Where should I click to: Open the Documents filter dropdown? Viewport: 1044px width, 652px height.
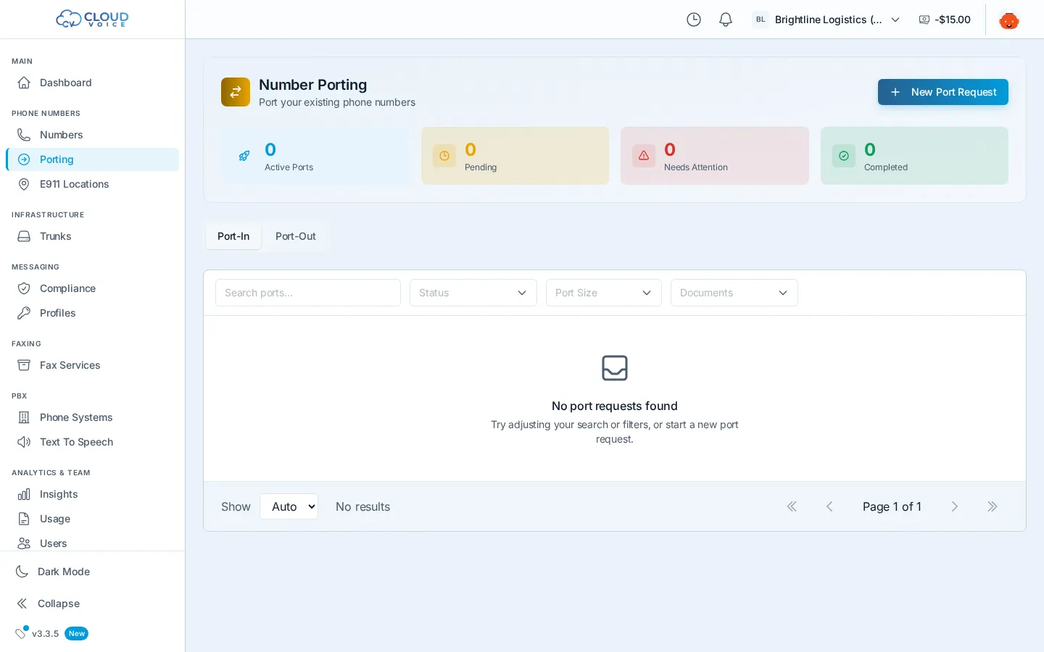click(x=734, y=293)
